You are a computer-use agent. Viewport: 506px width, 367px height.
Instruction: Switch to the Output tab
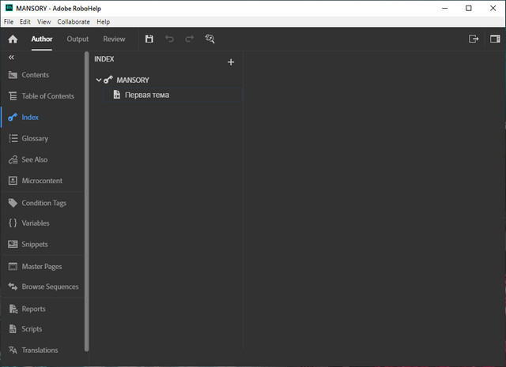[77, 39]
